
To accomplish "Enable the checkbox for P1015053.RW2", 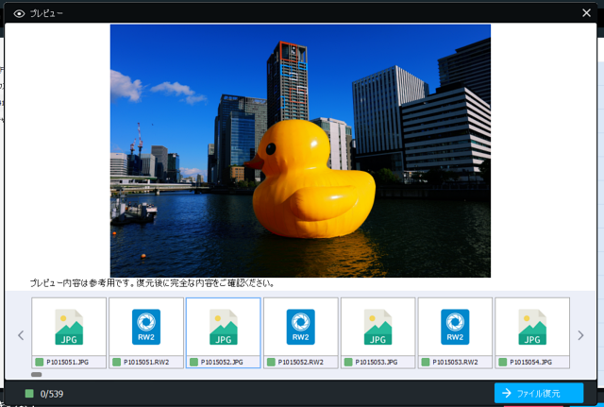I will (x=426, y=362).
